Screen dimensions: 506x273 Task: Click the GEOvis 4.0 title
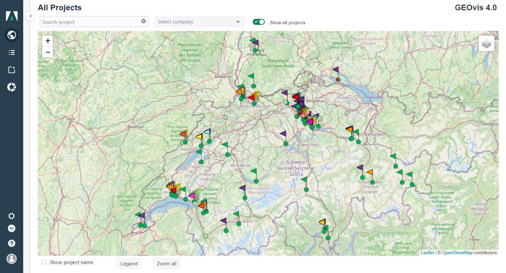[476, 8]
